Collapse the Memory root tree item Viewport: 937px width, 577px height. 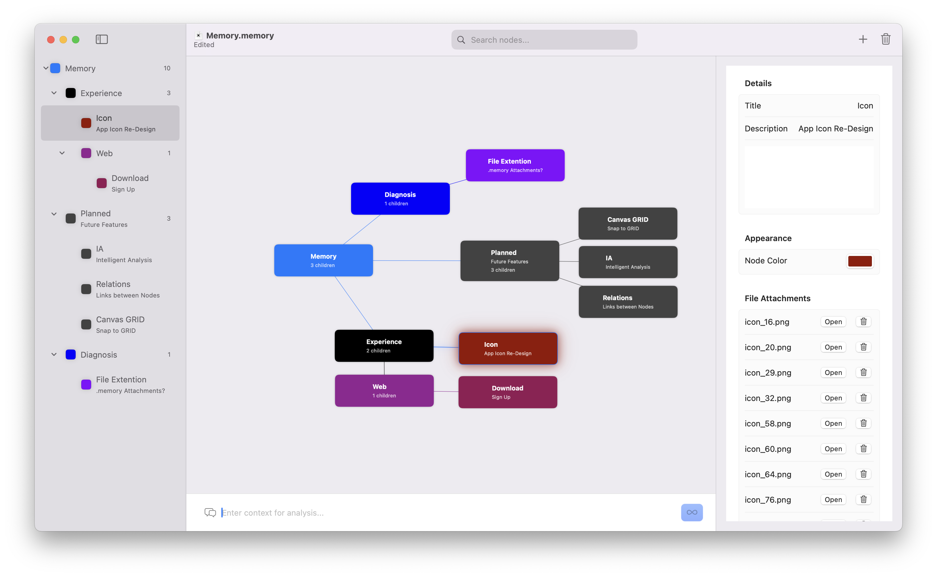click(x=46, y=68)
